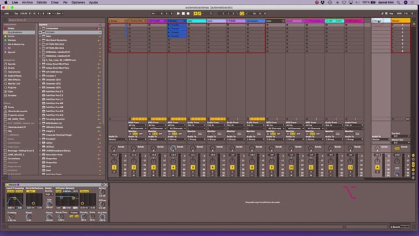
Task: Open track 2 MIDI From dropdown
Action: pyautogui.click(x=137, y=125)
